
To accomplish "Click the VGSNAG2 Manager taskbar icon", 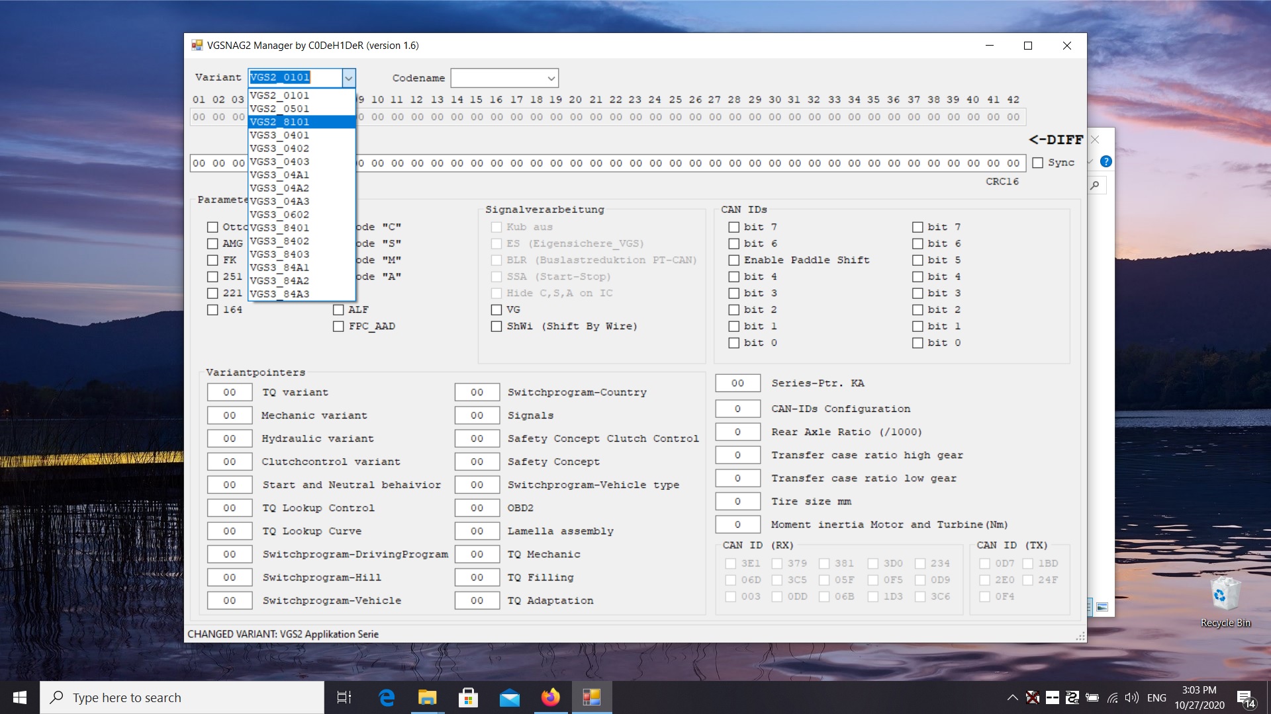I will pyautogui.click(x=591, y=697).
